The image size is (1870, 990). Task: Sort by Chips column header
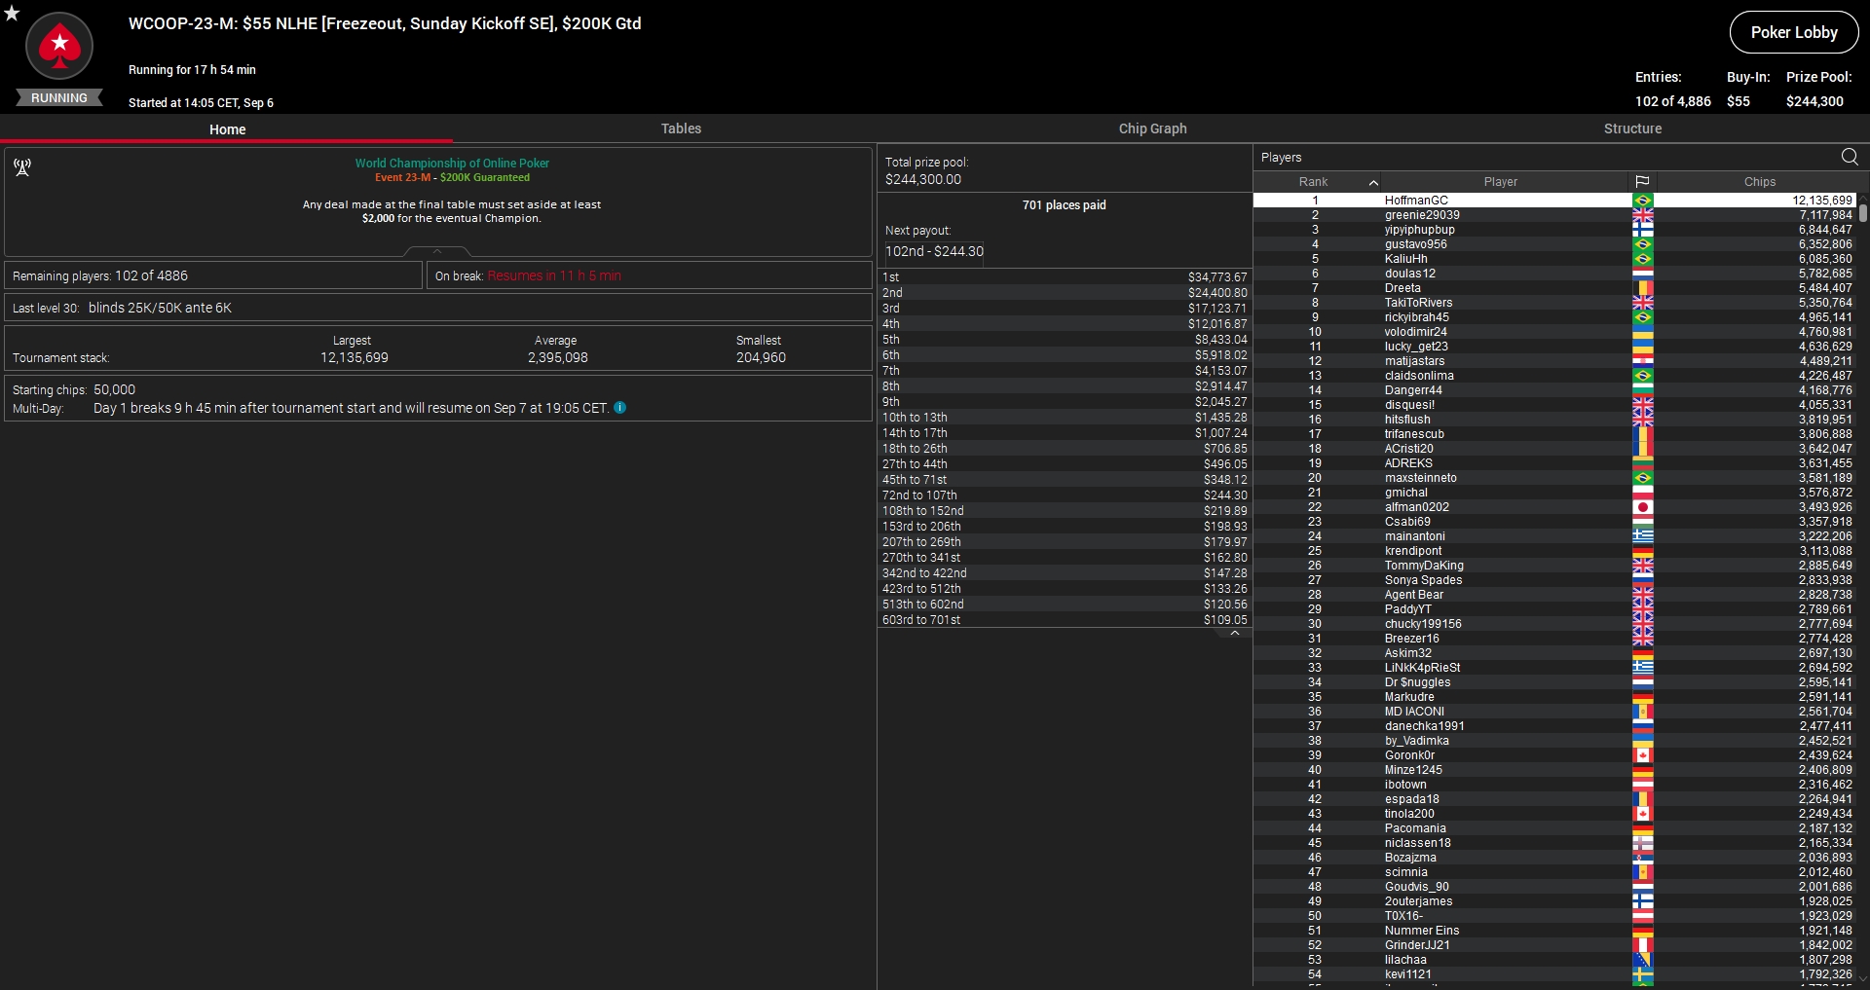point(1759,182)
